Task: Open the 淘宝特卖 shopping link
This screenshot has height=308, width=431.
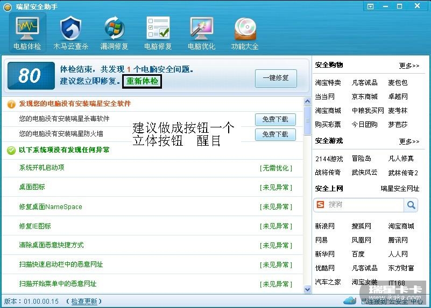Action: [x=328, y=83]
